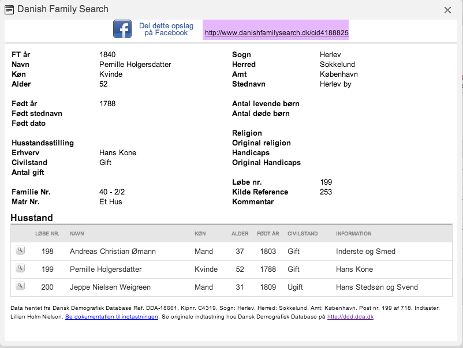The image size is (463, 348).
Task: Open magnifier for Andreas Christian Ømann
Action: click(x=20, y=250)
